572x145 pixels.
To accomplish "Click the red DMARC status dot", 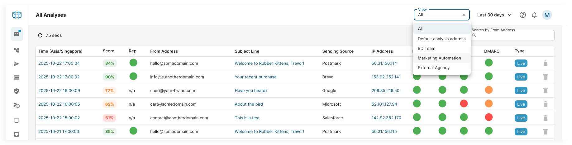I will (x=489, y=117).
